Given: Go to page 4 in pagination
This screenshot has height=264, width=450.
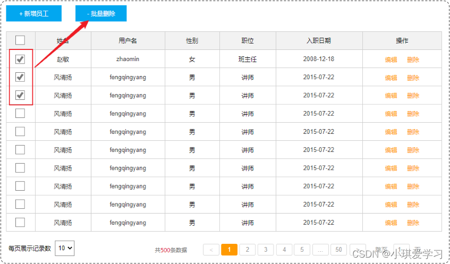Looking at the screenshot, I should (x=284, y=250).
